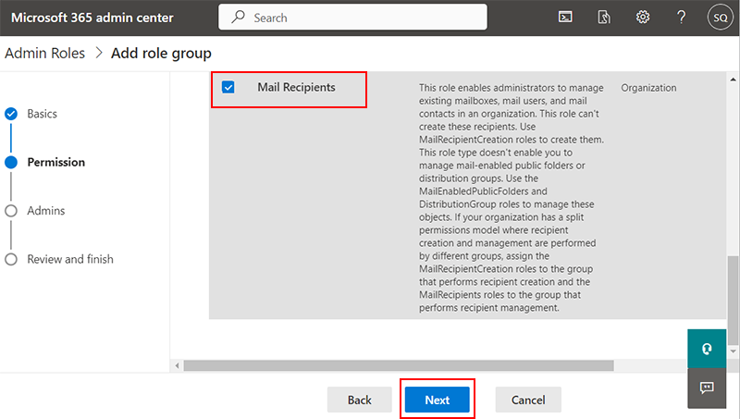Click the Back button

[360, 400]
